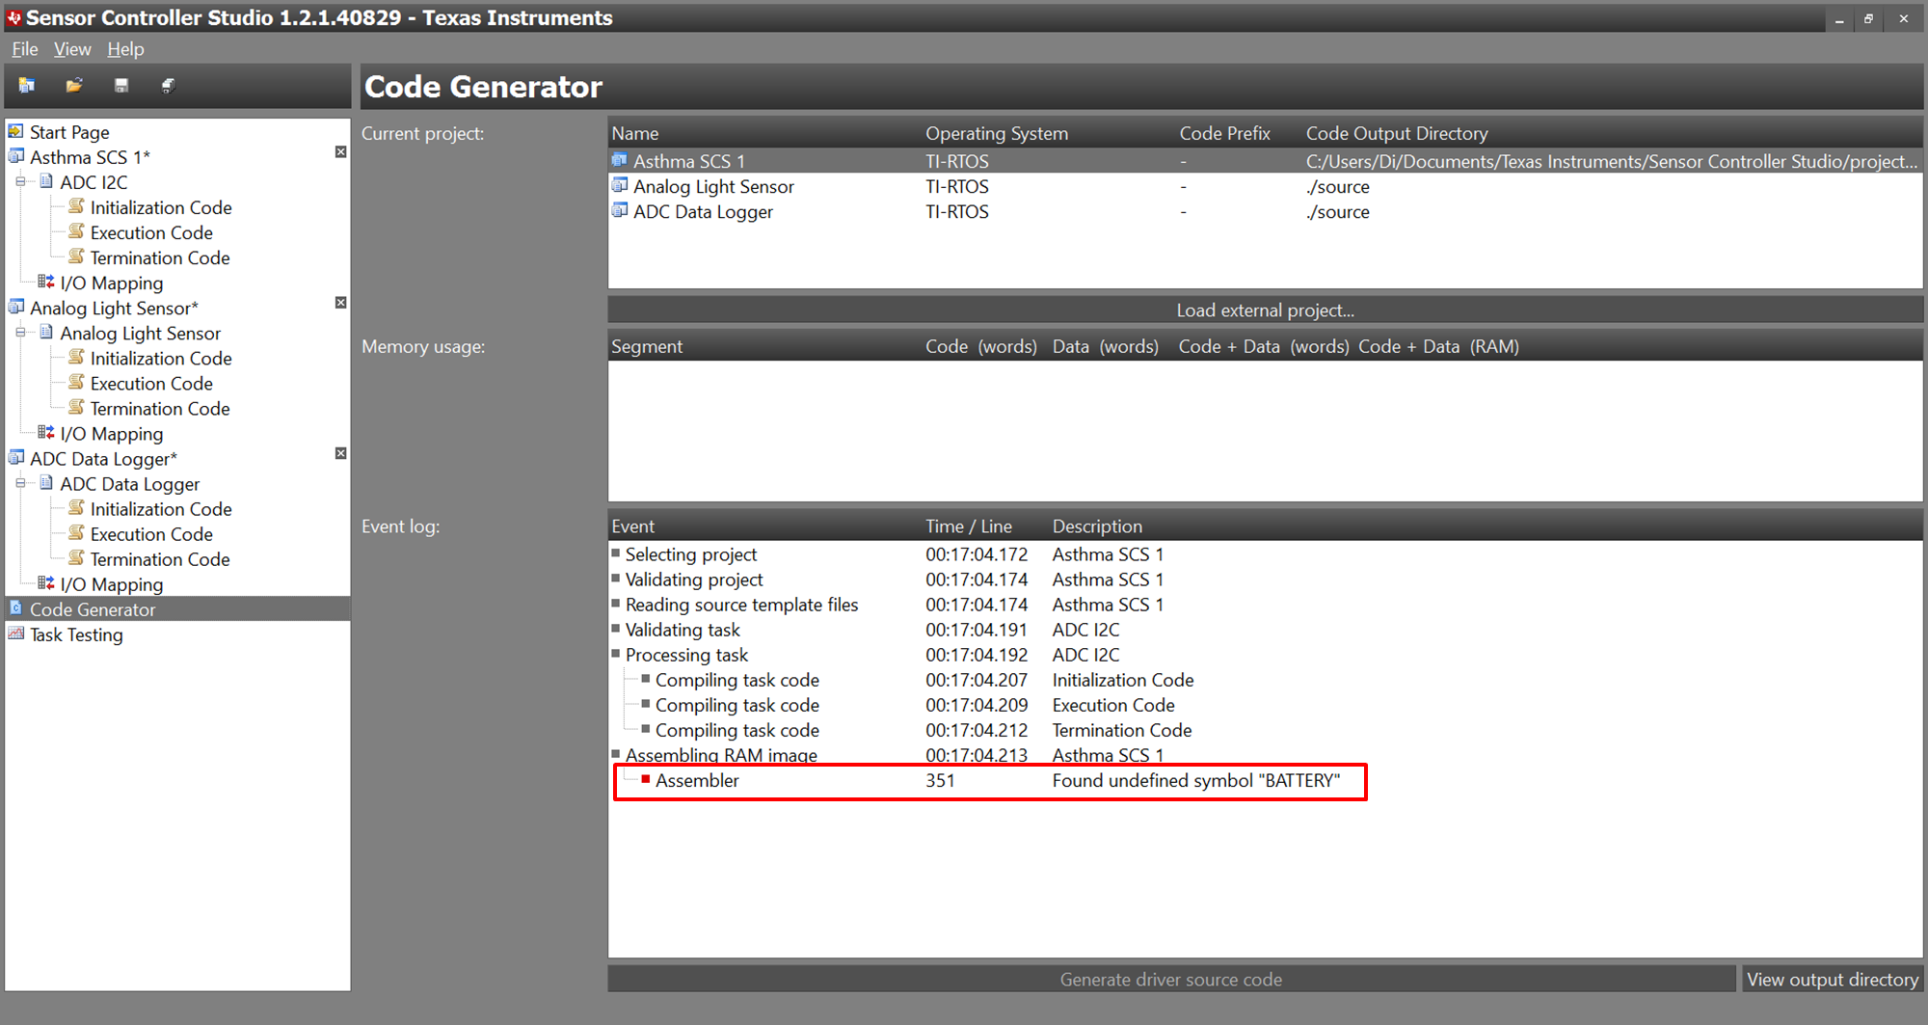The width and height of the screenshot is (1928, 1025).
Task: Select the ADC Data Logger project row
Action: pos(703,211)
